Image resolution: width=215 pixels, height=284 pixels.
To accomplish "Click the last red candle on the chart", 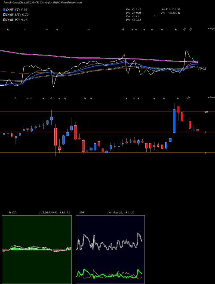I will click(x=198, y=130).
